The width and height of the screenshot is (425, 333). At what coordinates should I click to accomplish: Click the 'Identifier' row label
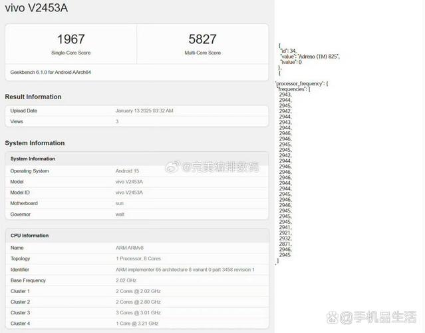click(x=19, y=270)
